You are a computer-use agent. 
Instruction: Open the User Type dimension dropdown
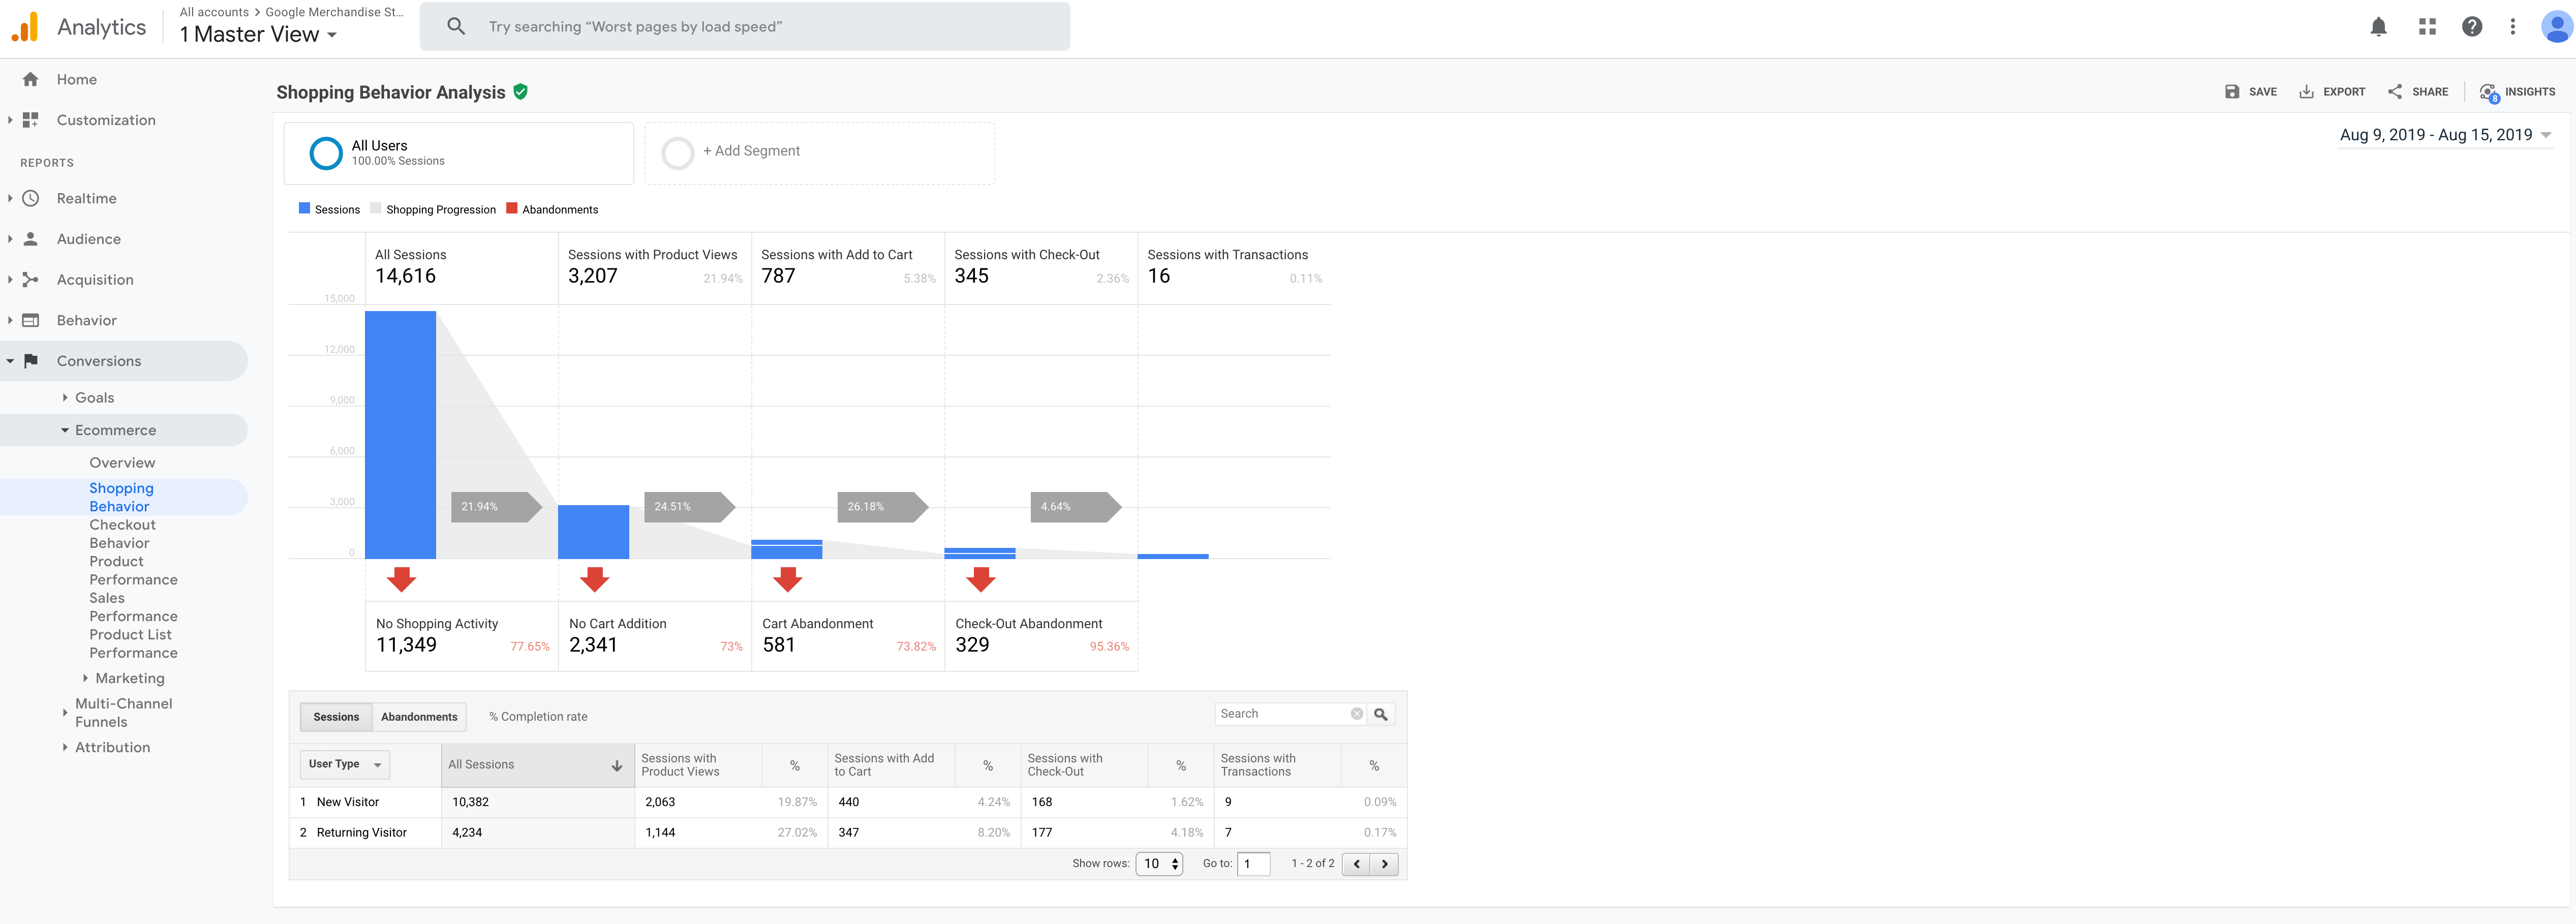(345, 765)
